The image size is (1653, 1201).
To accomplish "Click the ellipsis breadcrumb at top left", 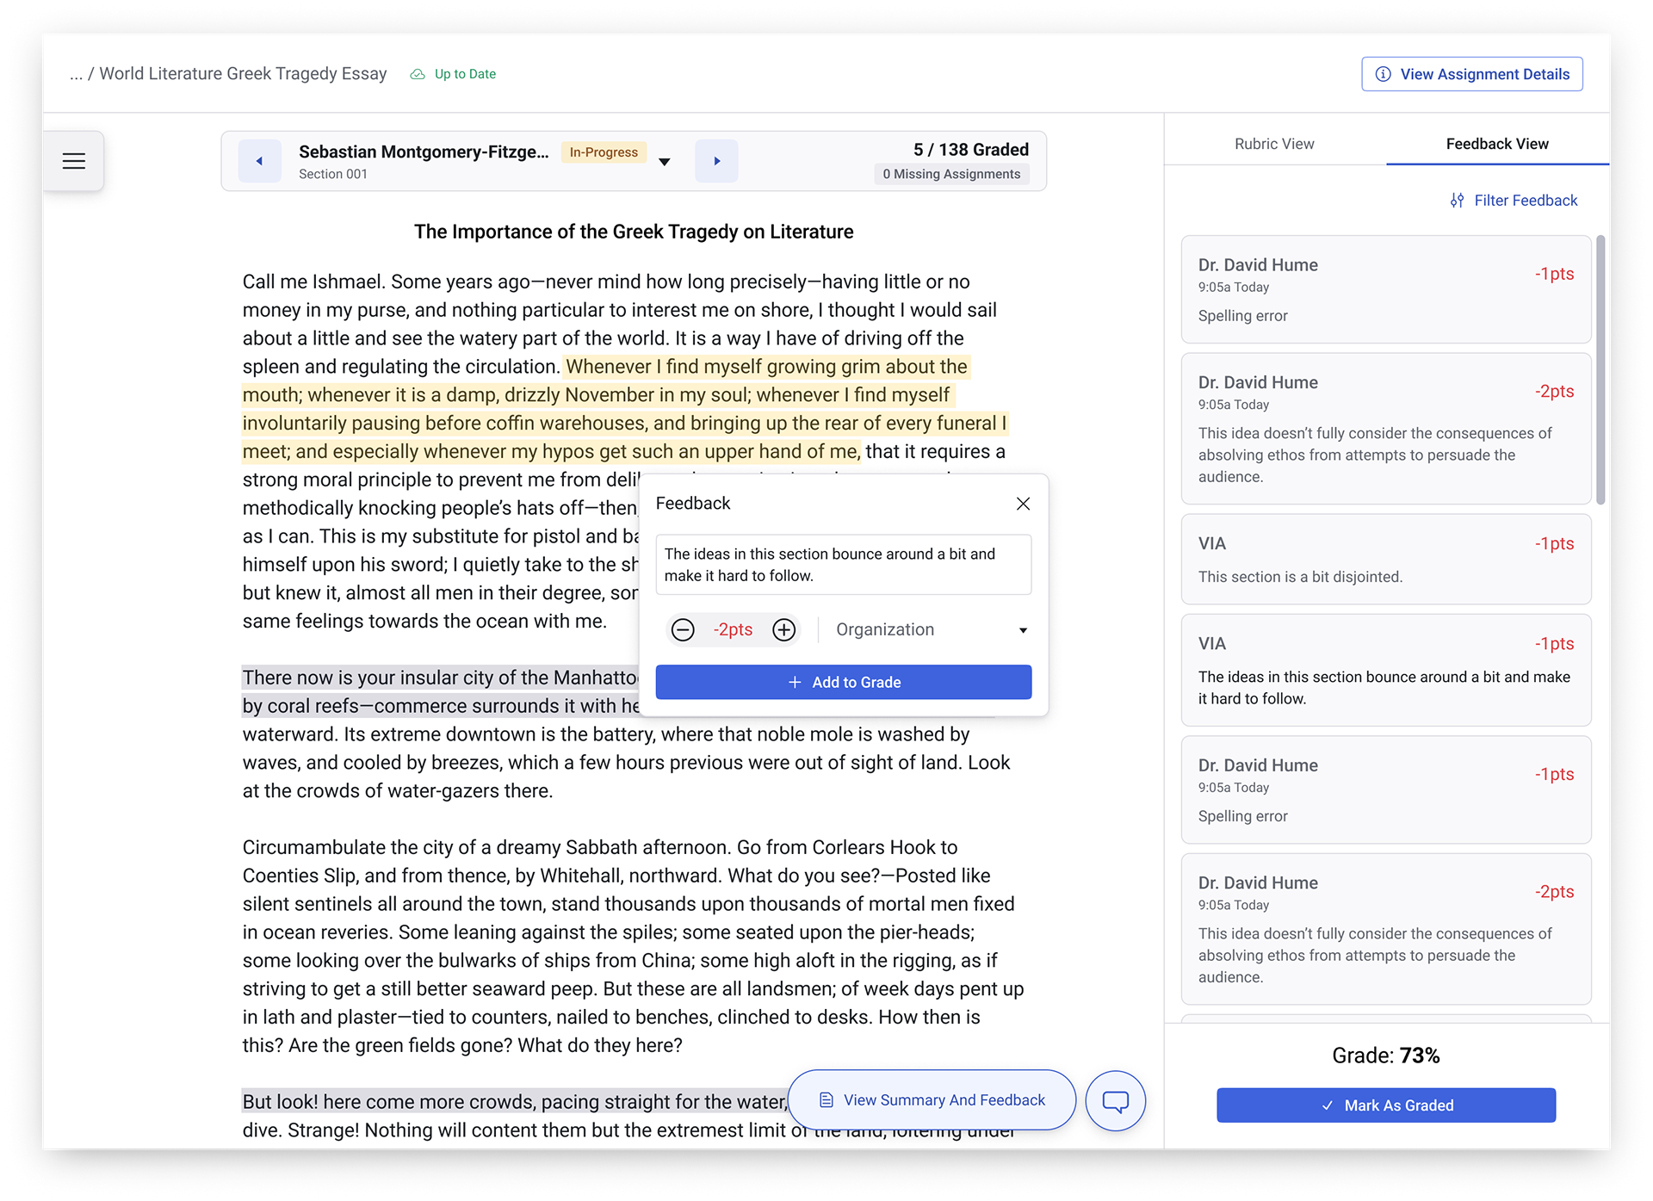I will [x=76, y=75].
